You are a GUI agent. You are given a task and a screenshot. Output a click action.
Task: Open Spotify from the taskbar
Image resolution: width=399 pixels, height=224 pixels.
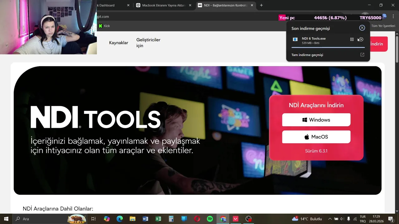click(x=210, y=219)
